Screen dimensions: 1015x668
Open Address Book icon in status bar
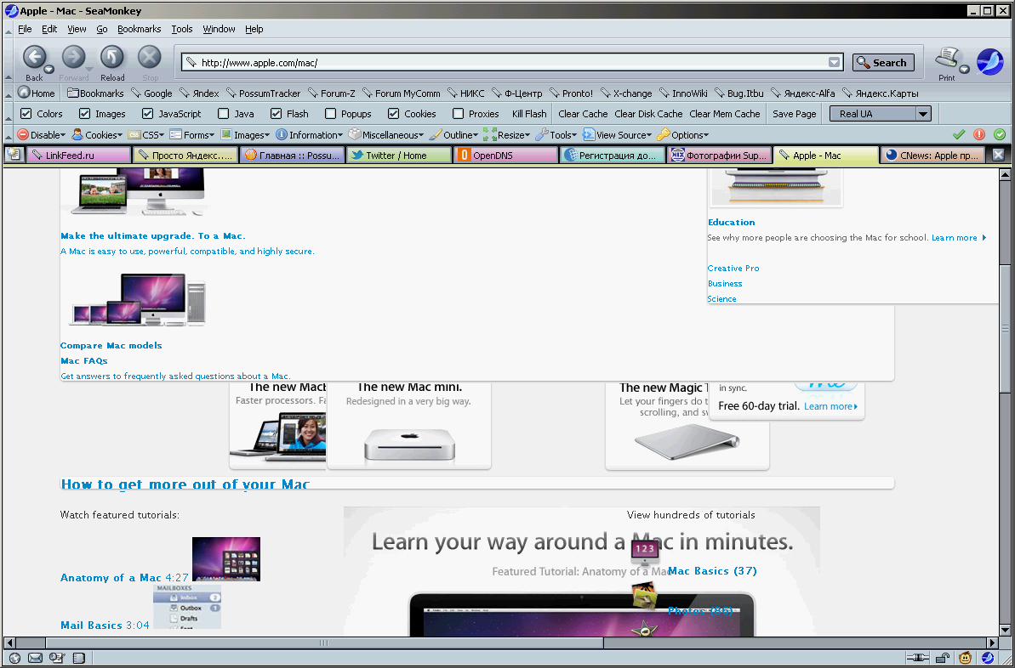point(78,659)
